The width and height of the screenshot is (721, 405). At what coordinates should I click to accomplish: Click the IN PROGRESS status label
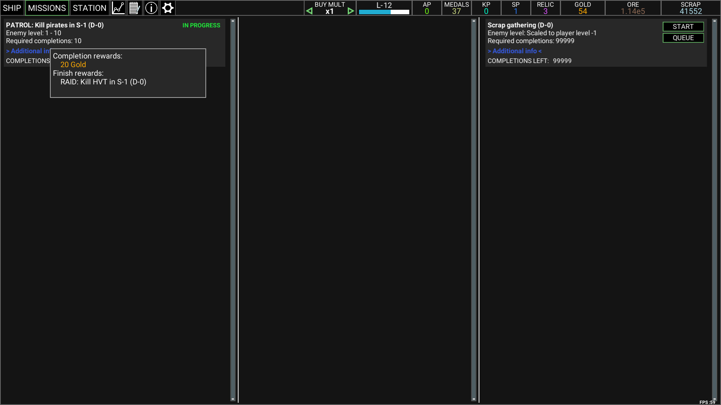tap(201, 25)
